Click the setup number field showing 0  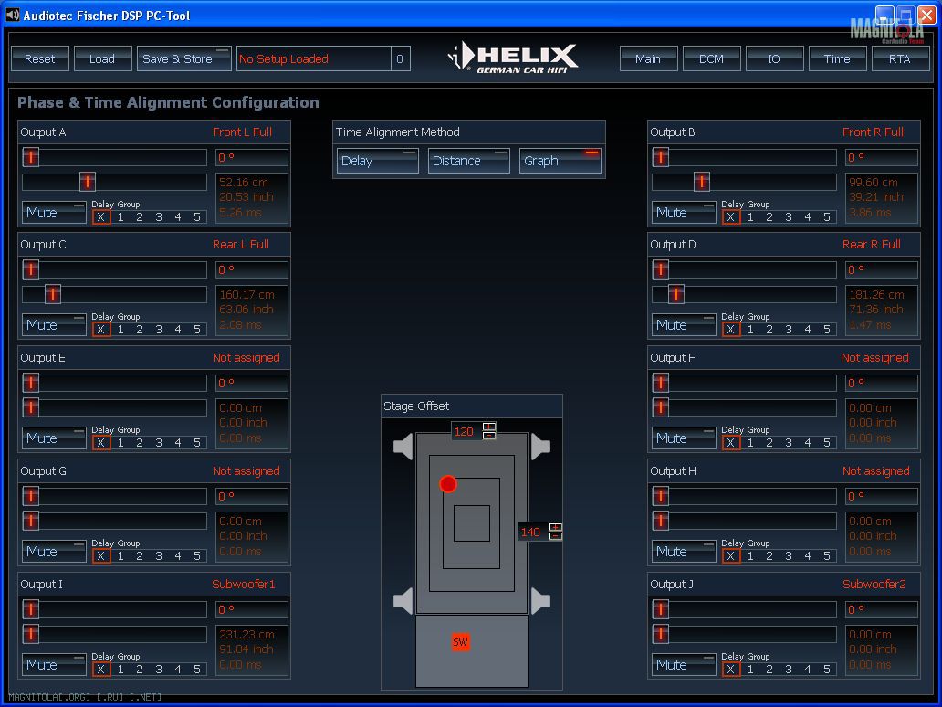coord(400,58)
